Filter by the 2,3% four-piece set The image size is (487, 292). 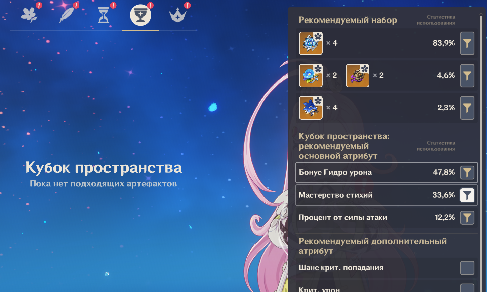pyautogui.click(x=467, y=108)
